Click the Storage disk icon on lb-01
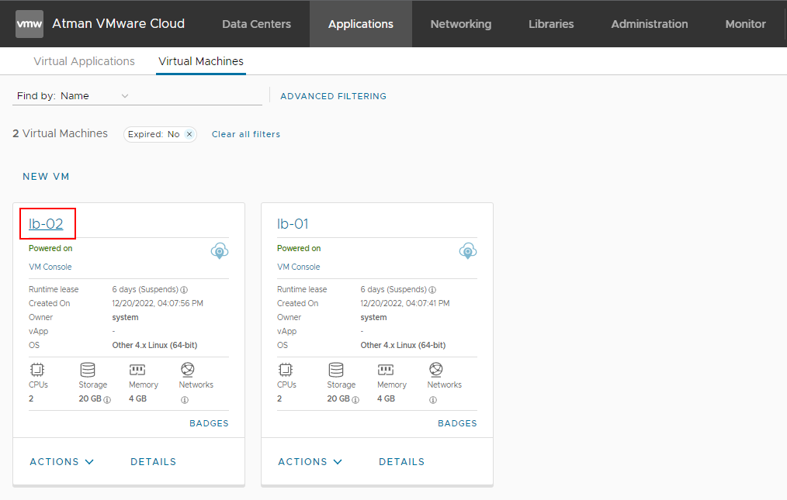 click(x=336, y=370)
